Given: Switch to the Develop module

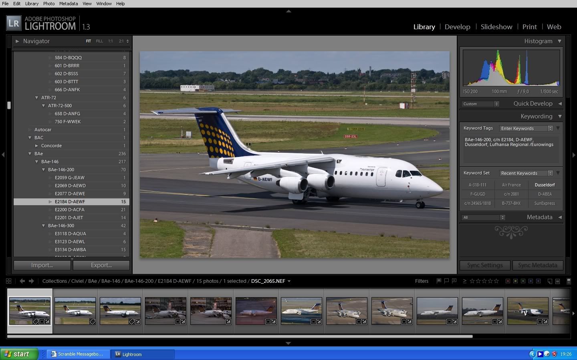Looking at the screenshot, I should click(457, 27).
